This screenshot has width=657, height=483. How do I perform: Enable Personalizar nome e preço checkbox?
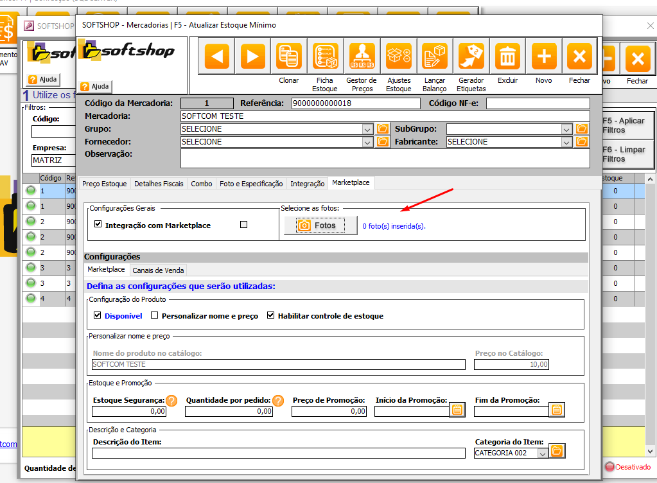pyautogui.click(x=154, y=315)
